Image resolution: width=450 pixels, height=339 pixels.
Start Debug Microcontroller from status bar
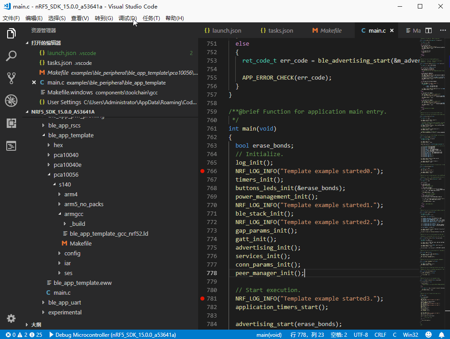point(113,335)
